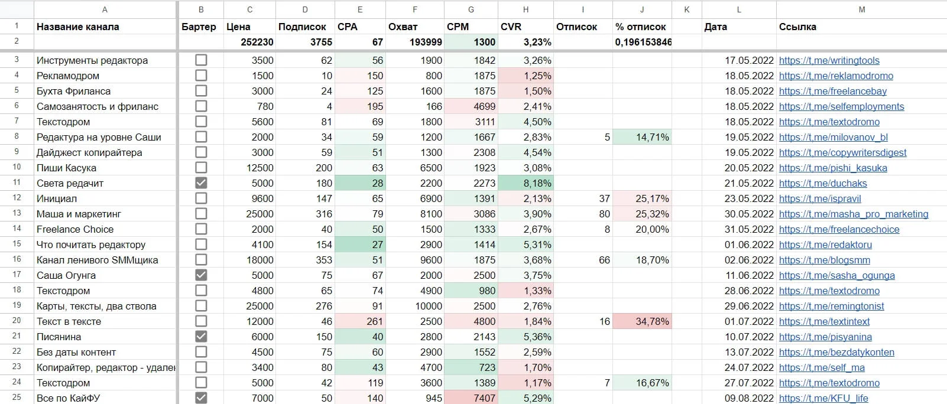The width and height of the screenshot is (947, 404).
Task: Open the t.me/writingtools link
Action: (829, 60)
